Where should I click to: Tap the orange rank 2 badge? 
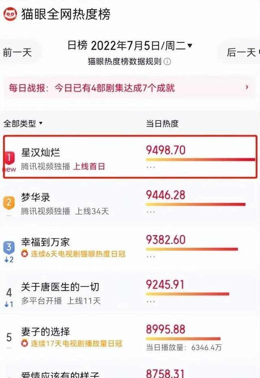[x=9, y=202]
